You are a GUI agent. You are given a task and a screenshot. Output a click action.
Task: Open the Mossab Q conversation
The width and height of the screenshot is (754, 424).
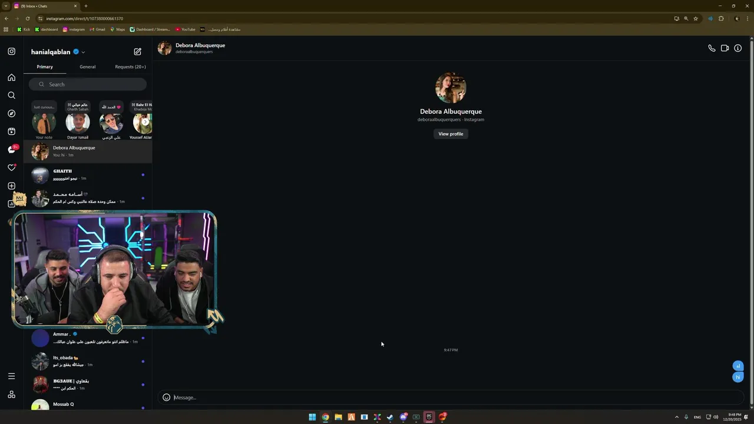[x=88, y=405]
